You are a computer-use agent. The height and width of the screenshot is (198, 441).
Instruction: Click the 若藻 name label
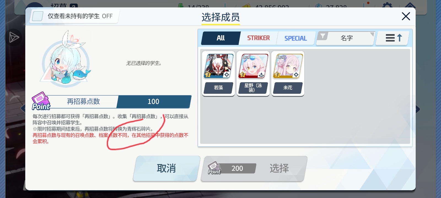click(218, 88)
